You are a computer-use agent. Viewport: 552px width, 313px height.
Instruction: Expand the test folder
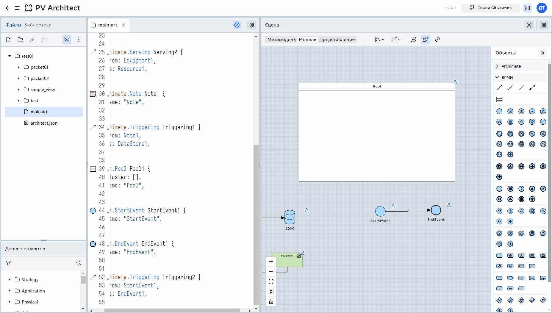click(18, 101)
